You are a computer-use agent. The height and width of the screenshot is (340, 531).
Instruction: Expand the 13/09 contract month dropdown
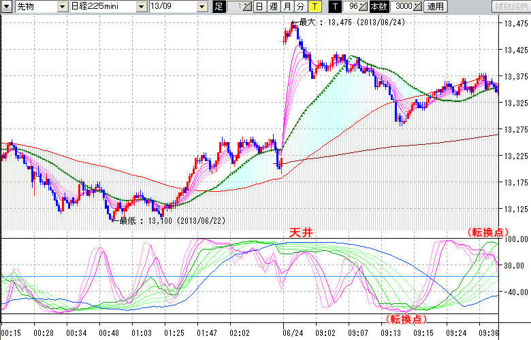click(202, 7)
